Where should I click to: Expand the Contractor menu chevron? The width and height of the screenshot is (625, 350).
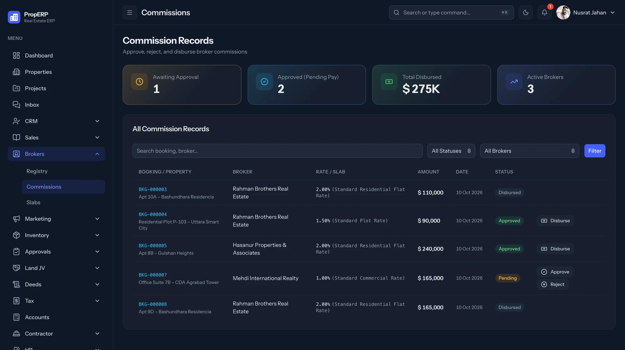97,333
